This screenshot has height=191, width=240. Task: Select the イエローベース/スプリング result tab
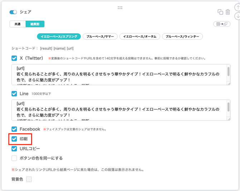59,37
